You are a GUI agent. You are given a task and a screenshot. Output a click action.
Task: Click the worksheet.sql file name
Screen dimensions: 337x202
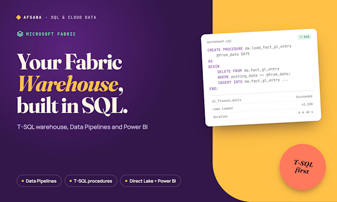click(x=220, y=41)
